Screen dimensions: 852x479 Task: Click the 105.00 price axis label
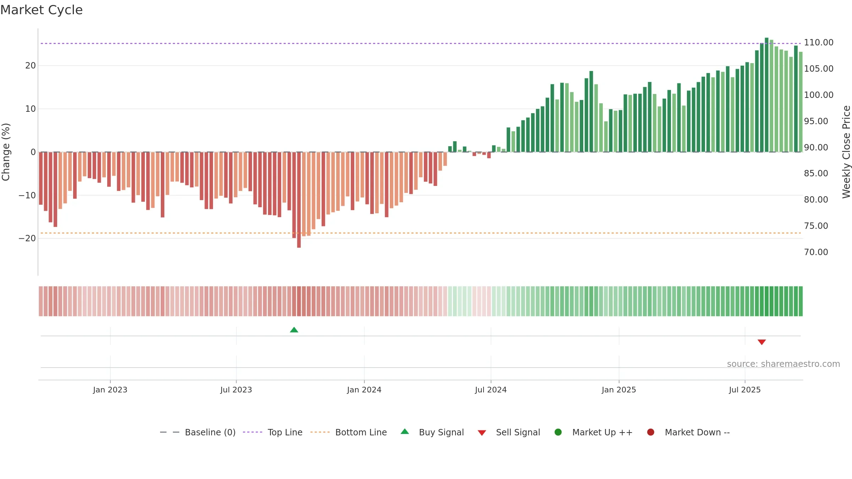click(819, 69)
